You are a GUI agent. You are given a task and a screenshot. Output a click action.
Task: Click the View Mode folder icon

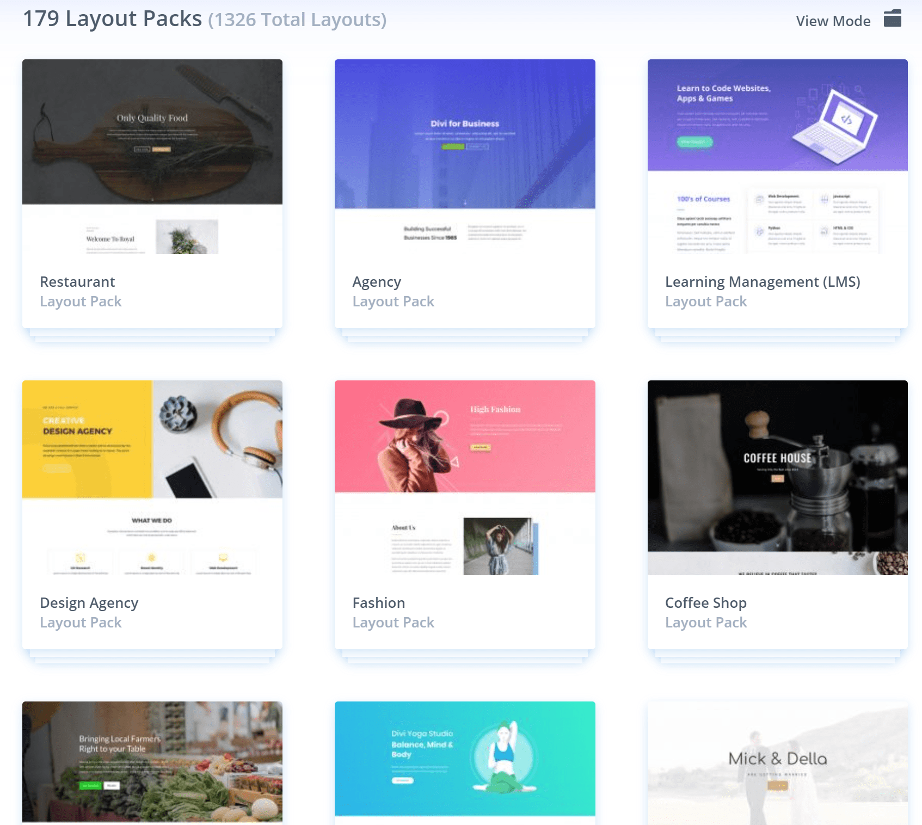(892, 19)
